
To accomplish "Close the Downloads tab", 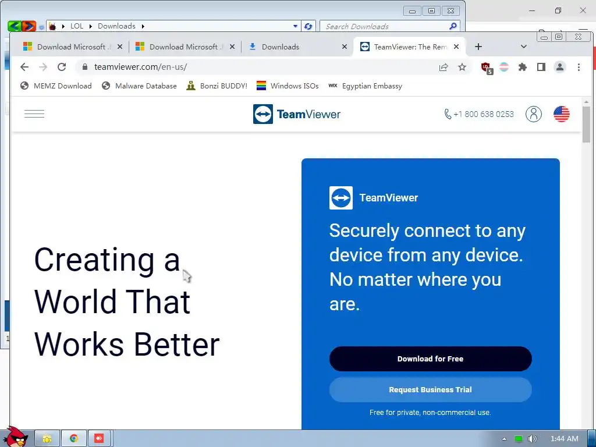I will point(345,47).
